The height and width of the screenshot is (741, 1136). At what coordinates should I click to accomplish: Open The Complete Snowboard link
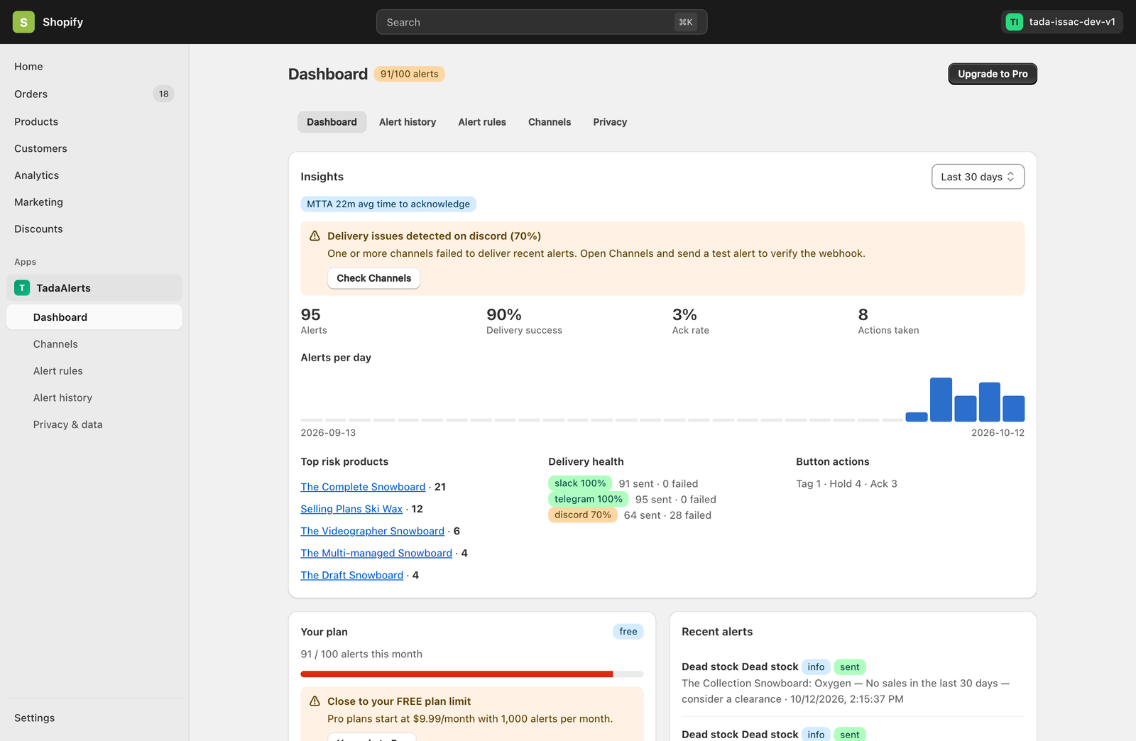363,487
